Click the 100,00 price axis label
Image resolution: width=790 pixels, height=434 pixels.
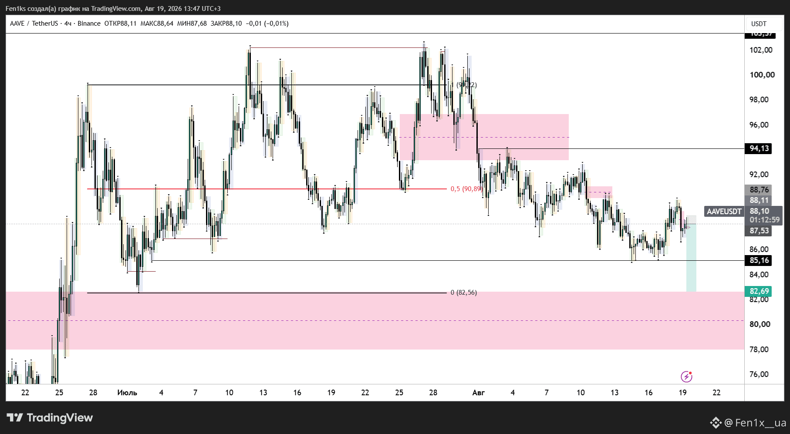(762, 75)
